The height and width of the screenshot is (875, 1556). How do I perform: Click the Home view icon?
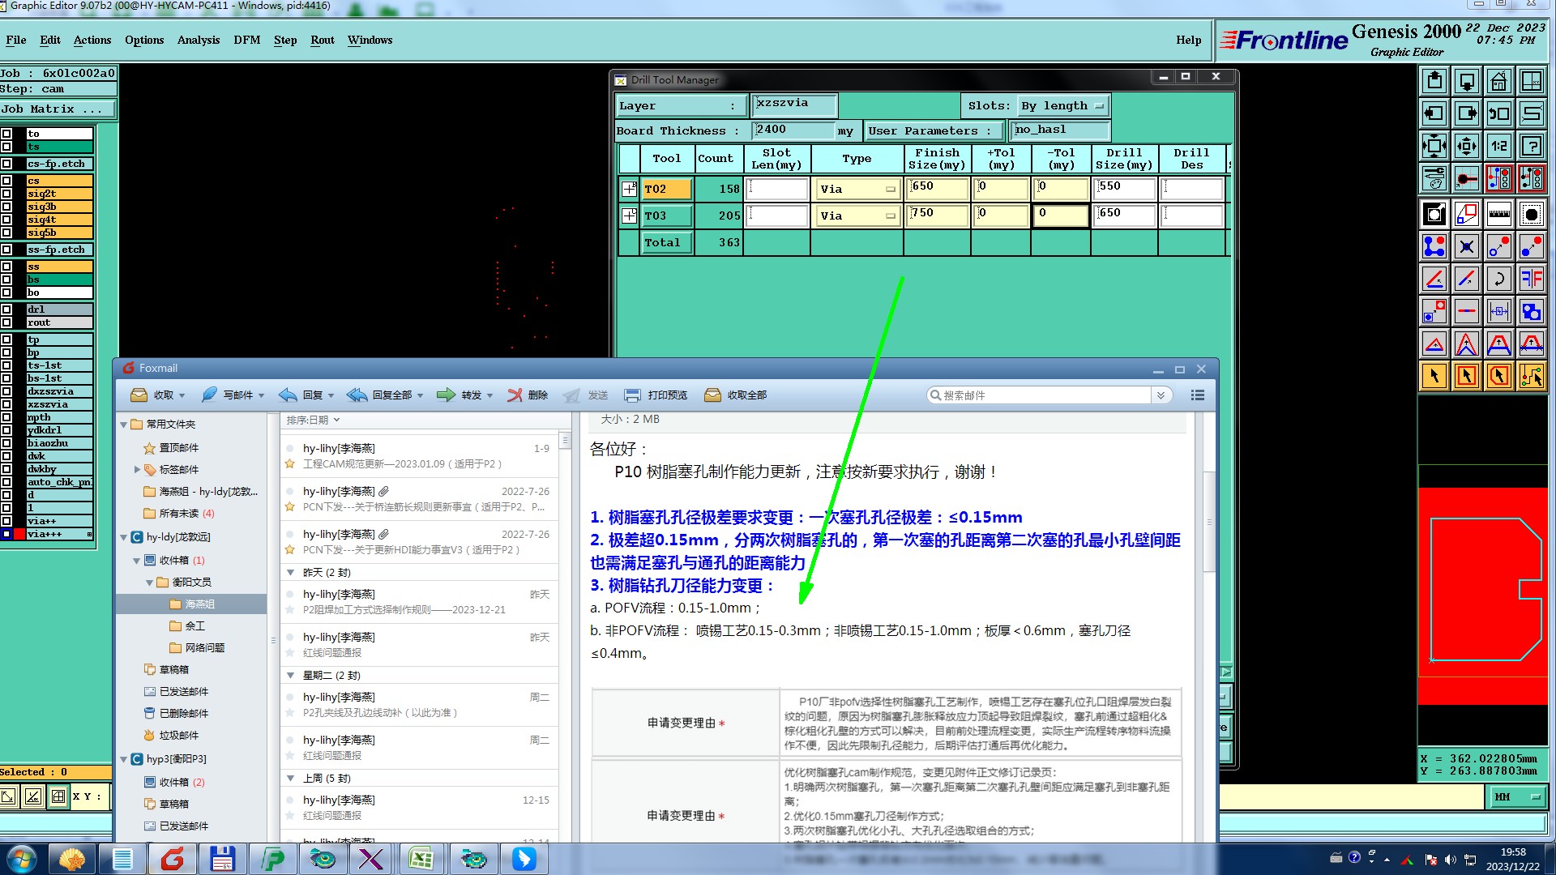click(1498, 81)
